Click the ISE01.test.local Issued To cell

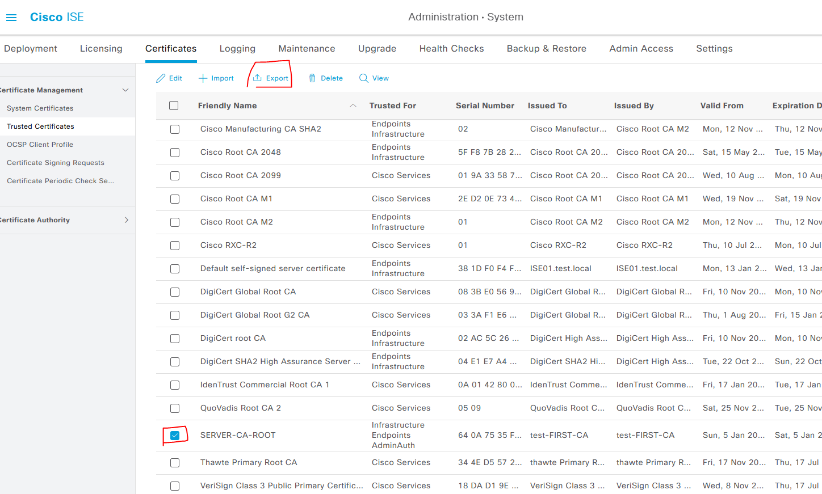tap(561, 269)
